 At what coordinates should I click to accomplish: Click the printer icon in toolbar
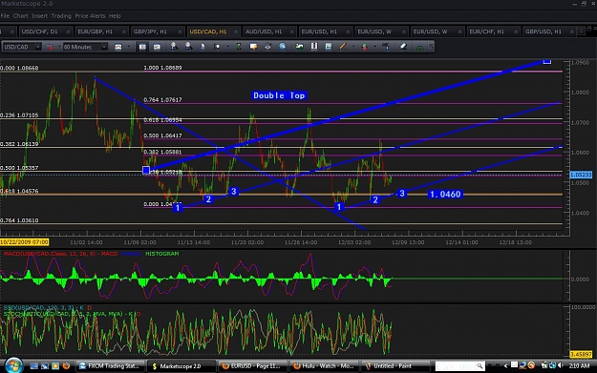(x=267, y=47)
